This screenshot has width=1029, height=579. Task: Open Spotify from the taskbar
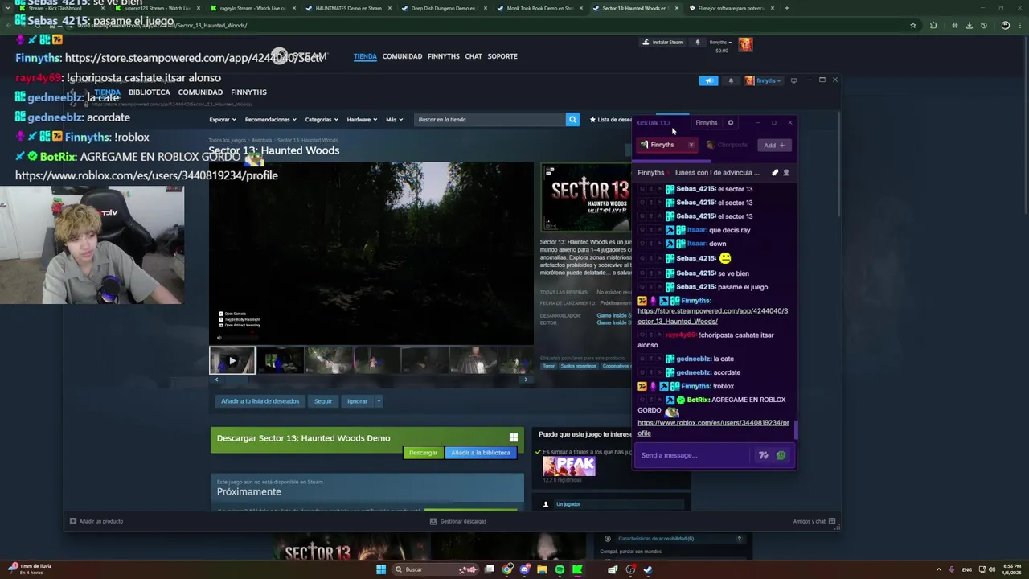tap(560, 569)
